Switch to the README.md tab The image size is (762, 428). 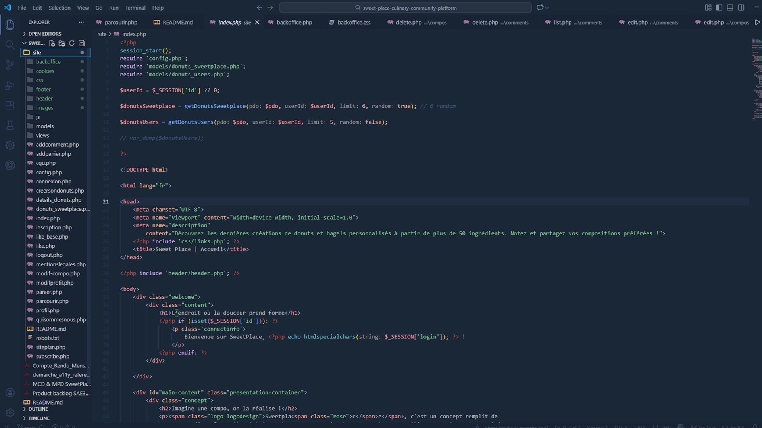coord(173,22)
